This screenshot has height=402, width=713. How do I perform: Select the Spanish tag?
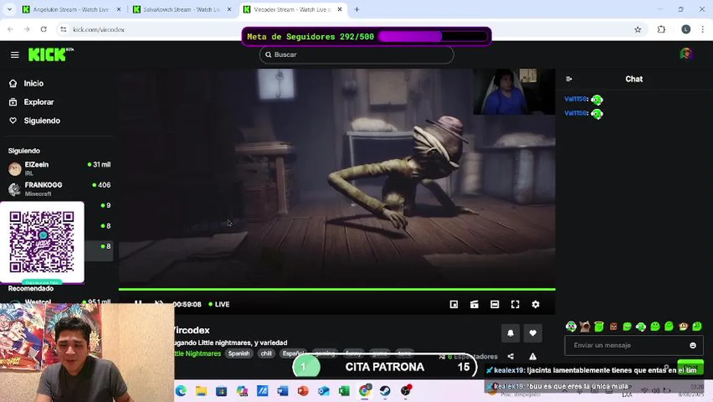pyautogui.click(x=239, y=353)
